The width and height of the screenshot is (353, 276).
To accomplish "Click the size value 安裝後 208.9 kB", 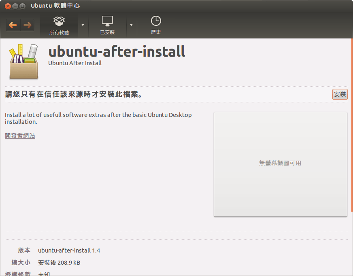I will tap(59, 263).
